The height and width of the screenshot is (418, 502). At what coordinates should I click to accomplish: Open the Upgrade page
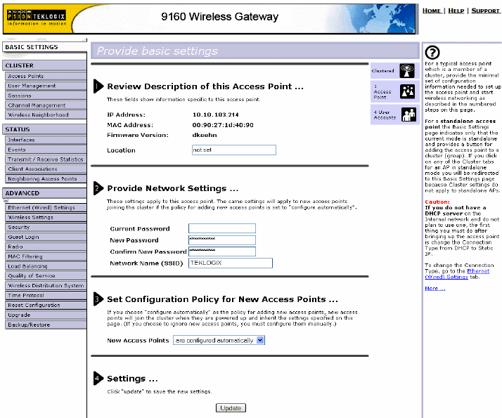tap(46, 315)
